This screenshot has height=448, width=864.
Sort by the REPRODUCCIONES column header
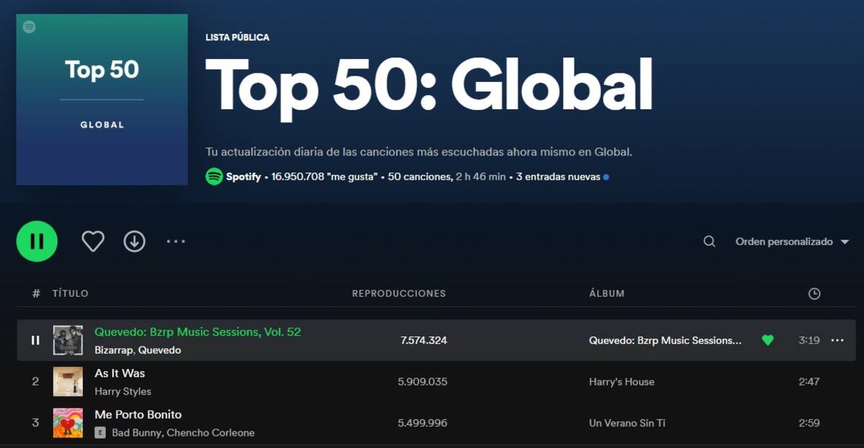tap(399, 293)
